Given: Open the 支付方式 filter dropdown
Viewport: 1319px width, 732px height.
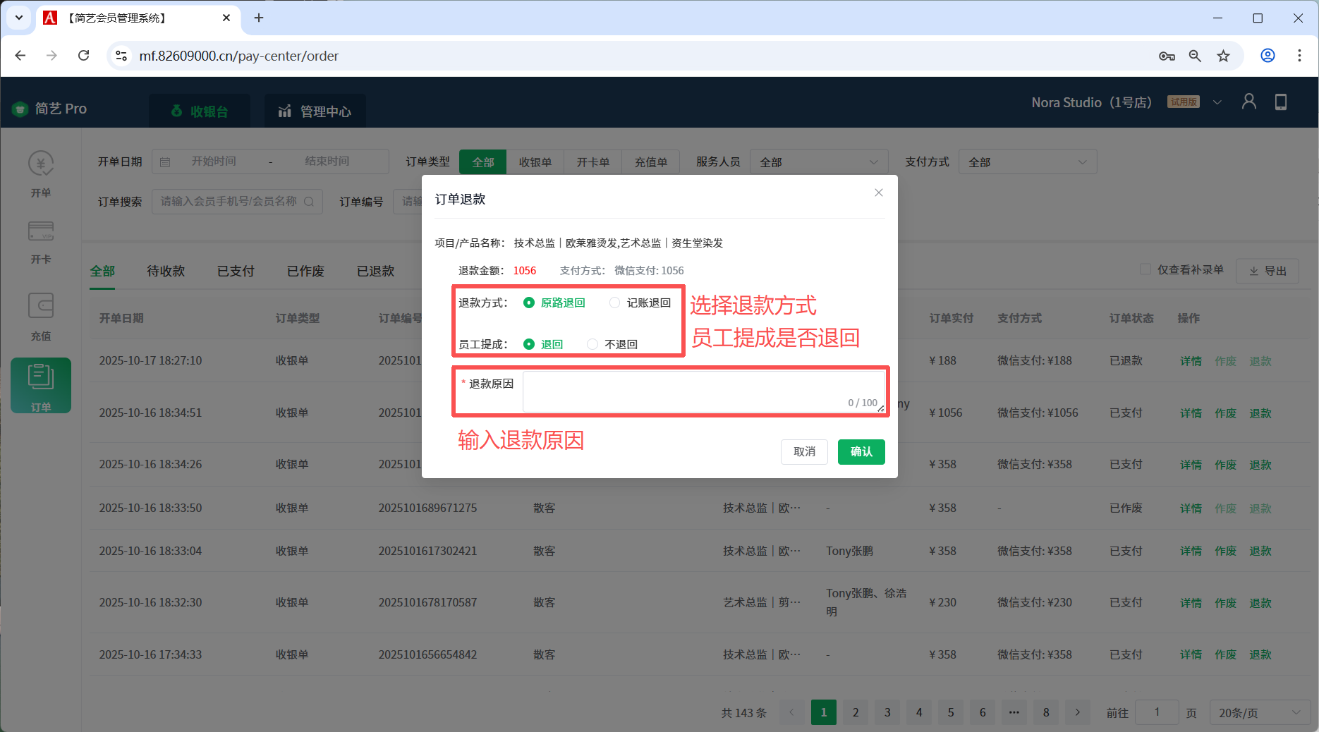Looking at the screenshot, I should tap(1027, 162).
